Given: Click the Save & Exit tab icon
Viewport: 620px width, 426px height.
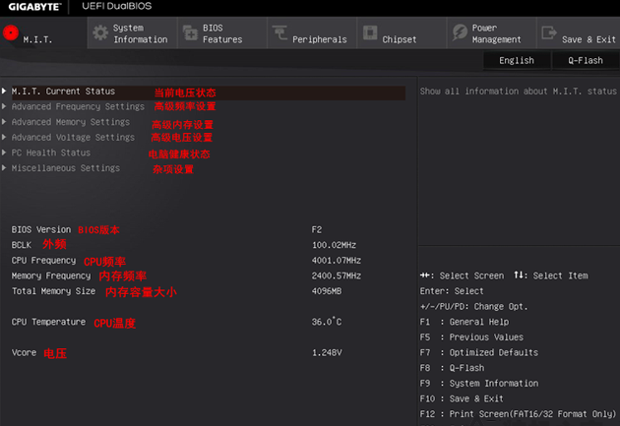Looking at the screenshot, I should (x=549, y=33).
